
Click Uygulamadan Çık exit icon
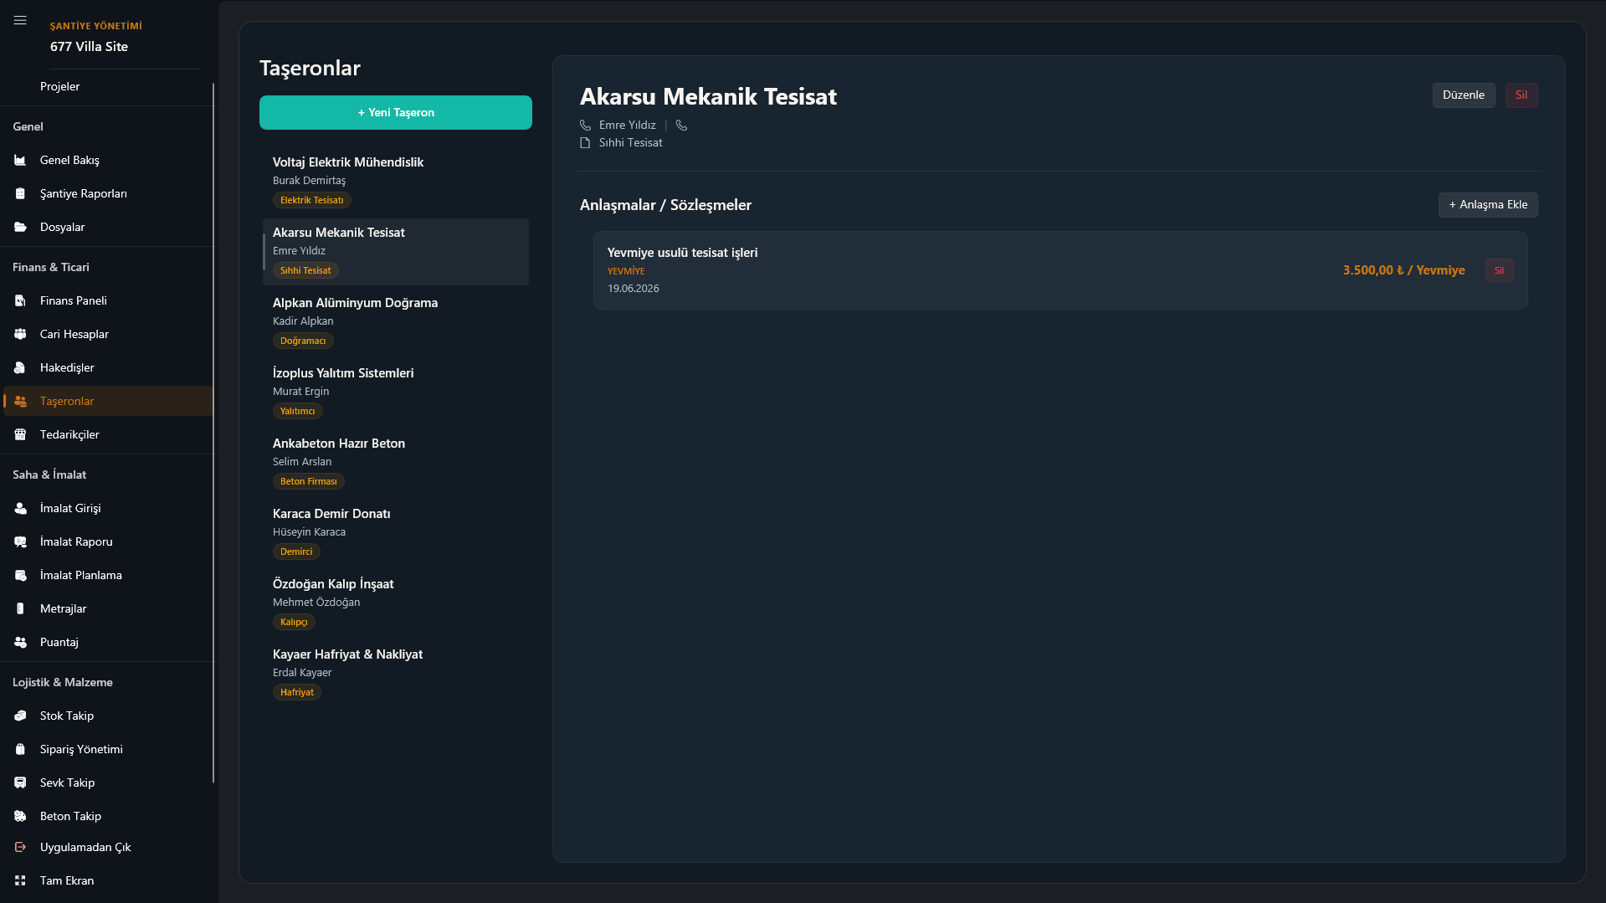coord(20,847)
